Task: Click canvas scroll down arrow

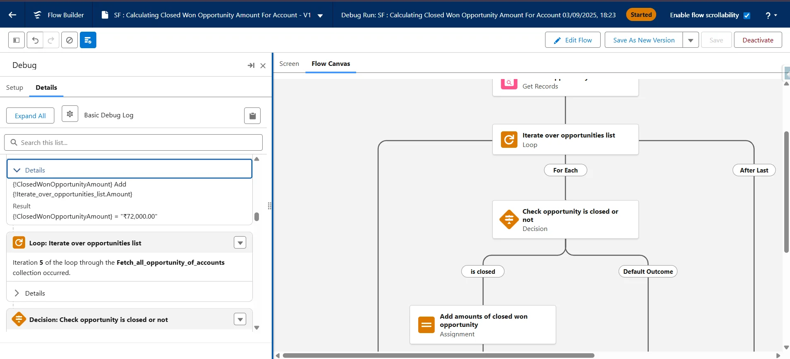Action: pyautogui.click(x=786, y=347)
